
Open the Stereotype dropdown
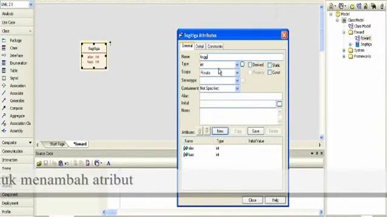(237, 80)
